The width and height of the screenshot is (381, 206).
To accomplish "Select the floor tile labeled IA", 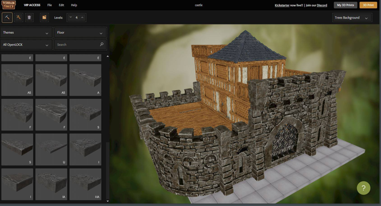I will point(51,184).
